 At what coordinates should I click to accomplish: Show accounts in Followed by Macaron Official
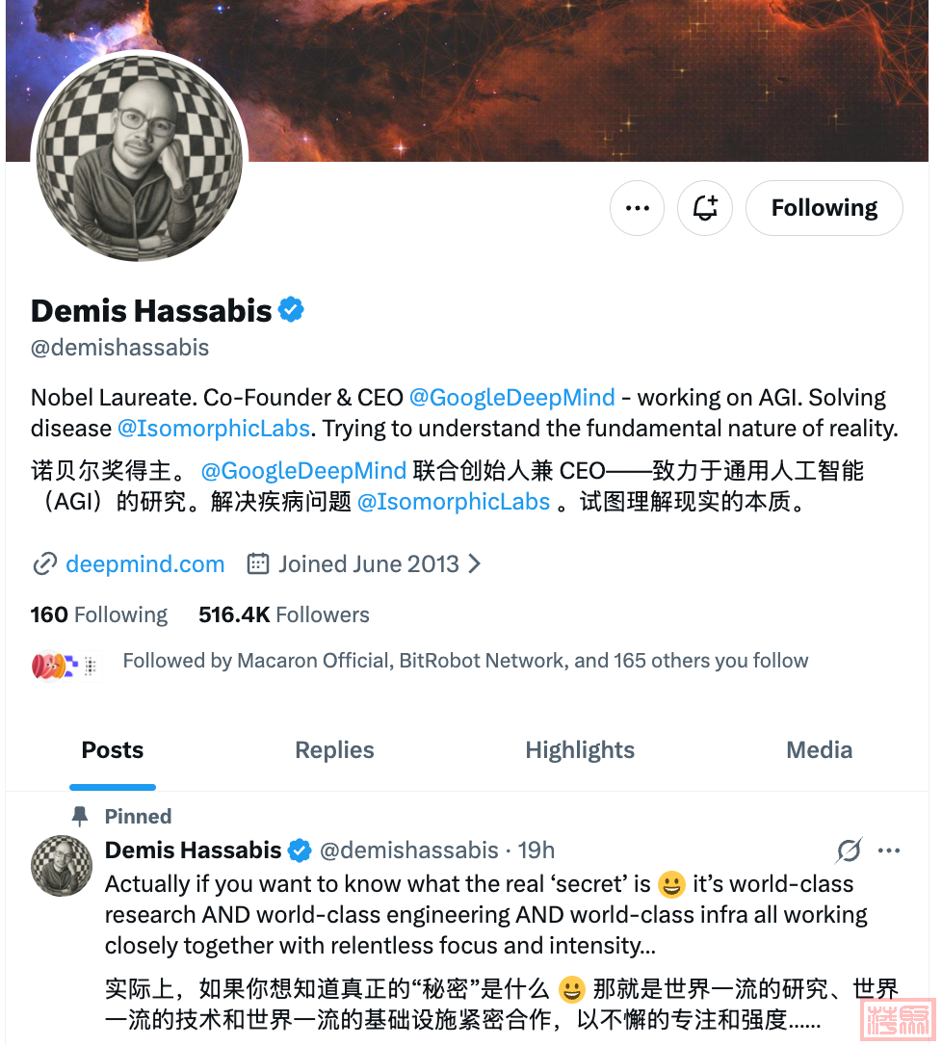[465, 661]
